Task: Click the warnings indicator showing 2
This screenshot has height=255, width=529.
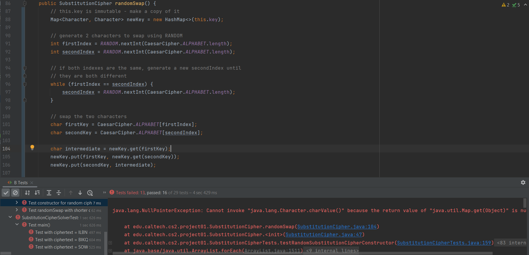Action: [505, 5]
